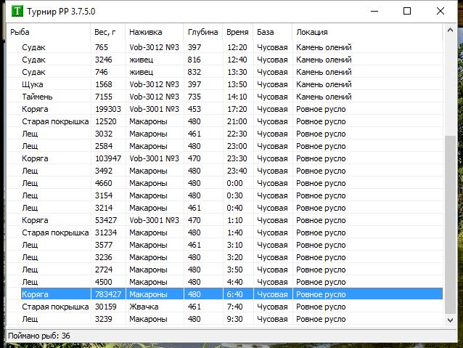Select the Лещ row weighing 2724
Screen dimensions: 463x348
[224, 270]
